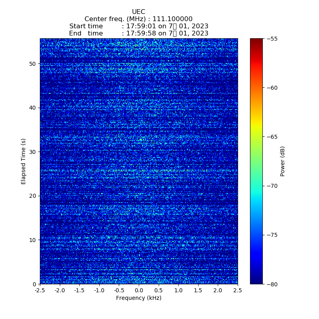Click spectrogram at 0 kHz, 30 seconds
Viewport: 319px width, 319px height.
click(139, 152)
